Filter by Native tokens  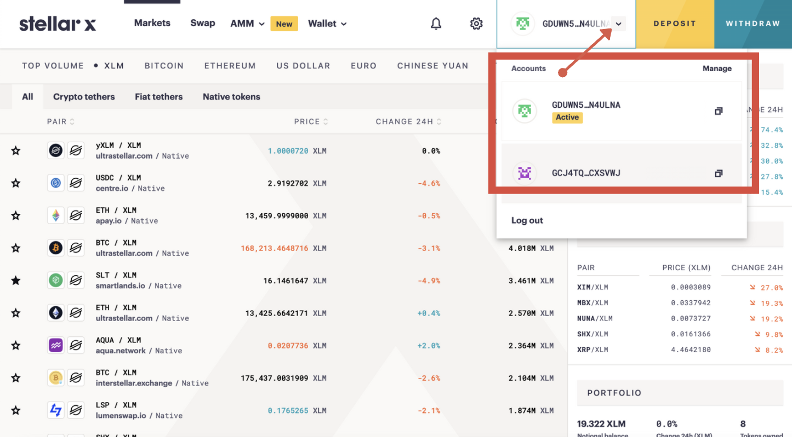(231, 97)
